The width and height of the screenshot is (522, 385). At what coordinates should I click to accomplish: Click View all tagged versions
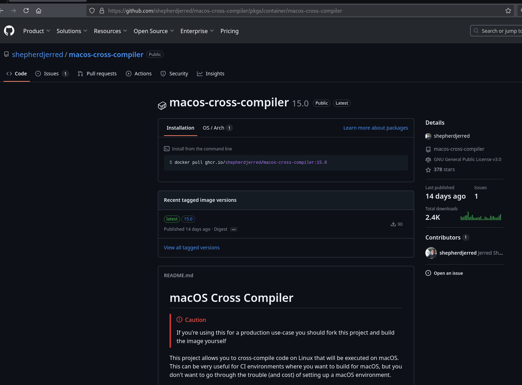[x=192, y=248]
